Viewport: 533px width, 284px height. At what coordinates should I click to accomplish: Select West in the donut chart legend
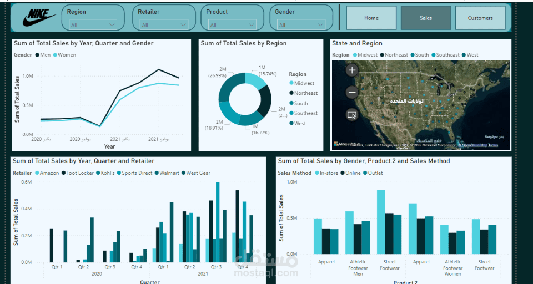(298, 124)
